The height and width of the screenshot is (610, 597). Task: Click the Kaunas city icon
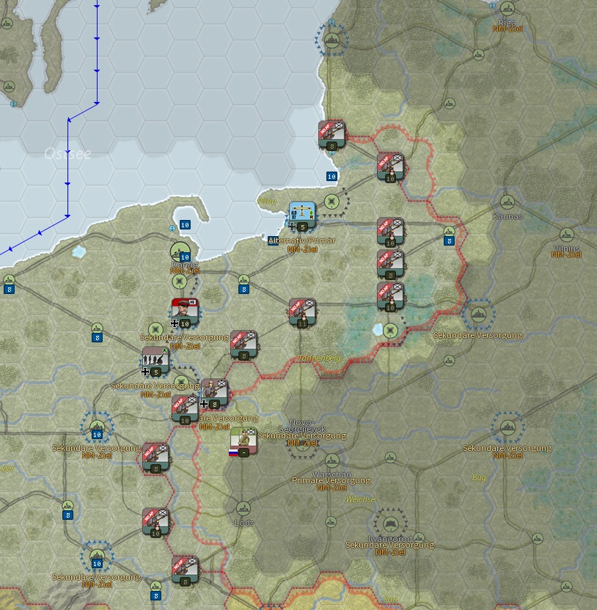pos(507,202)
